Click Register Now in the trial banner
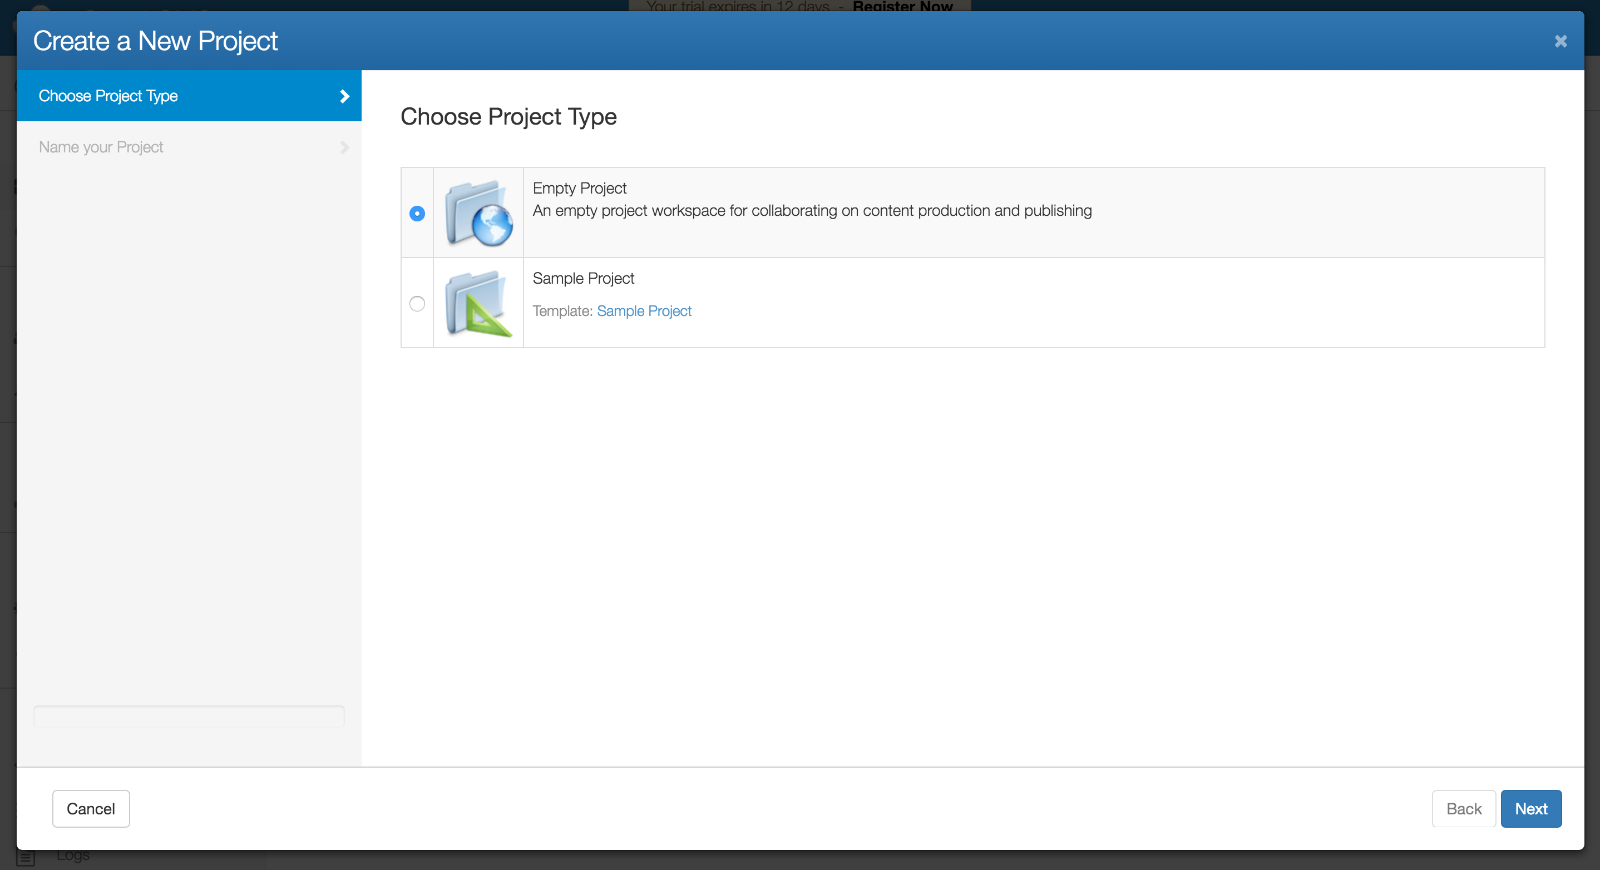1600x870 pixels. [902, 6]
